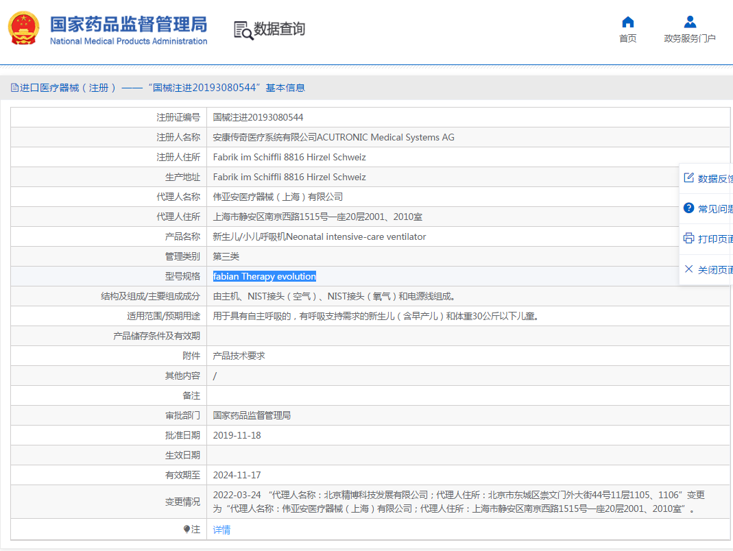Click the 管理类别 row label
The width and height of the screenshot is (733, 551).
pyautogui.click(x=182, y=256)
